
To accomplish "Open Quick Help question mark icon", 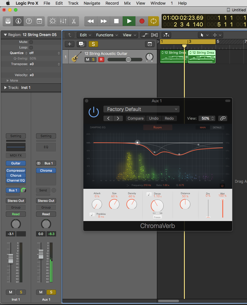I will coord(29,21).
